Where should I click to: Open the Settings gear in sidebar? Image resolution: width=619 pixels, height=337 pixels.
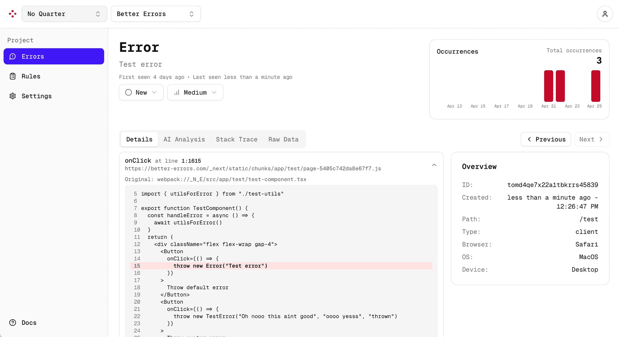tap(12, 96)
